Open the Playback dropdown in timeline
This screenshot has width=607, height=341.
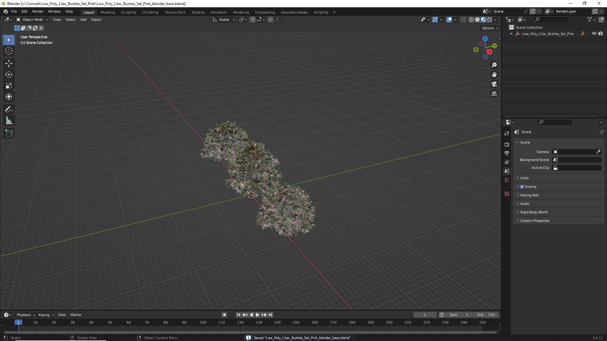26,315
